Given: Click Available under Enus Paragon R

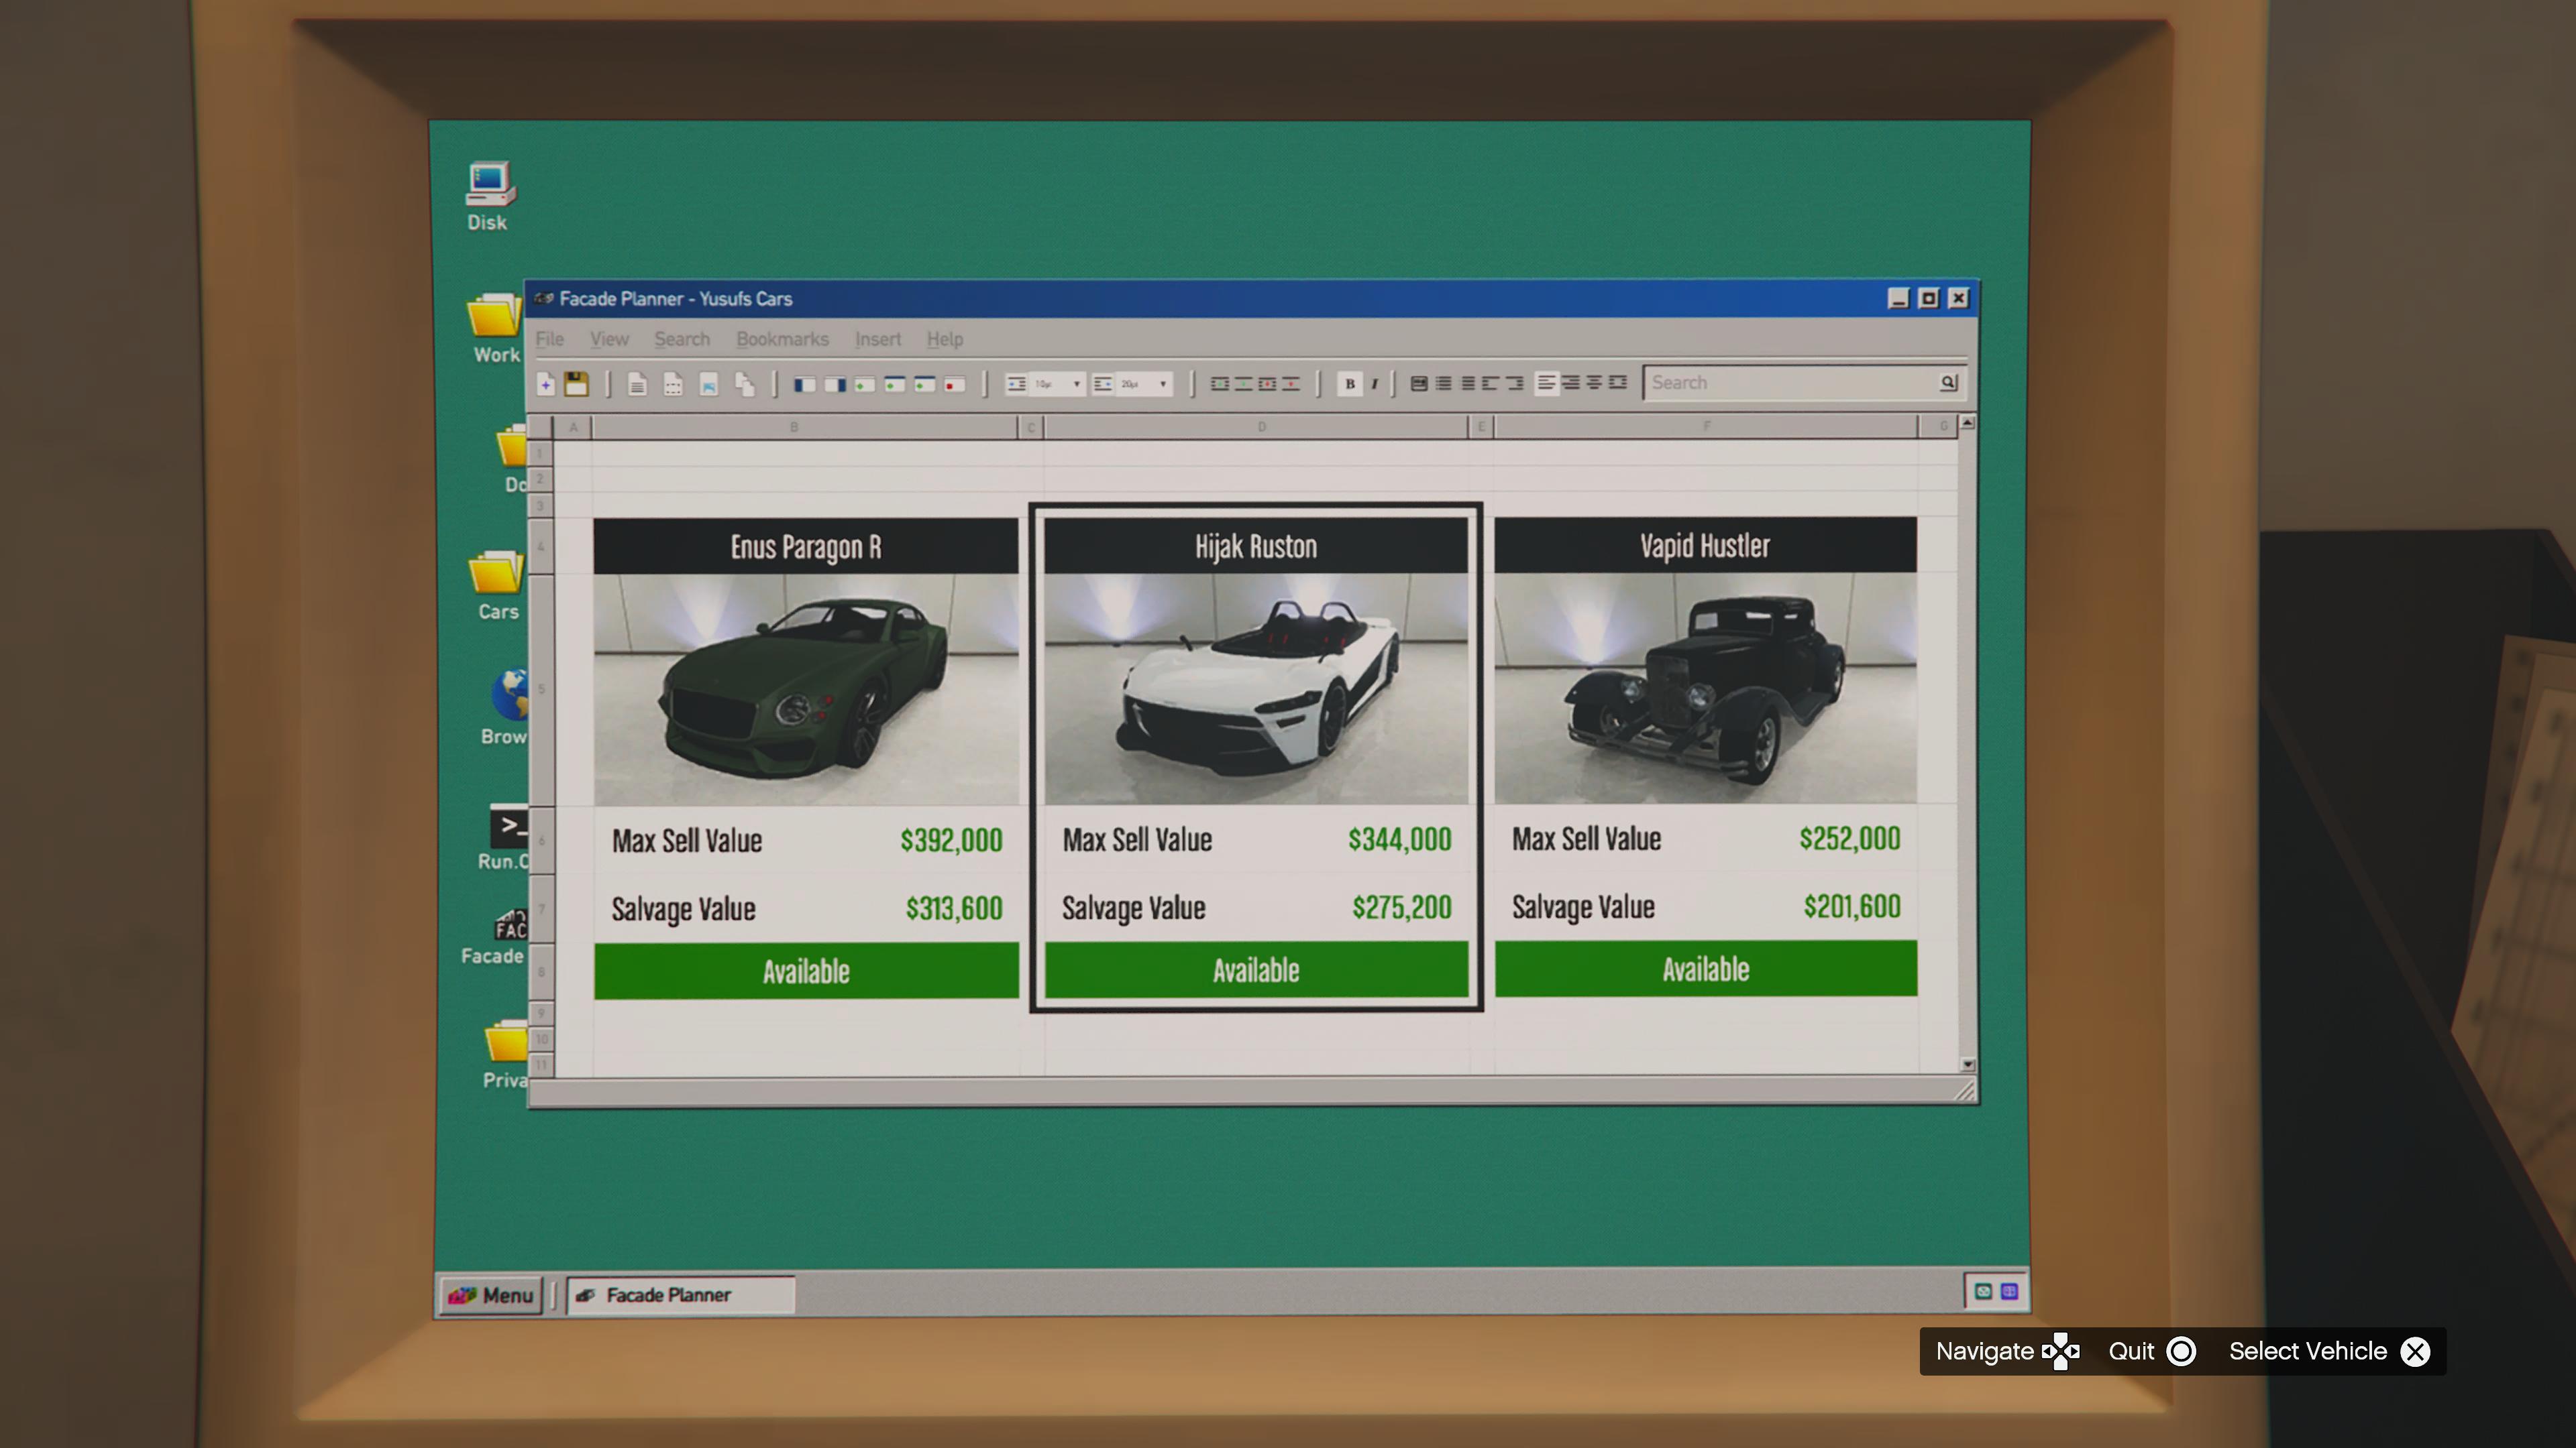Looking at the screenshot, I should (x=806, y=970).
